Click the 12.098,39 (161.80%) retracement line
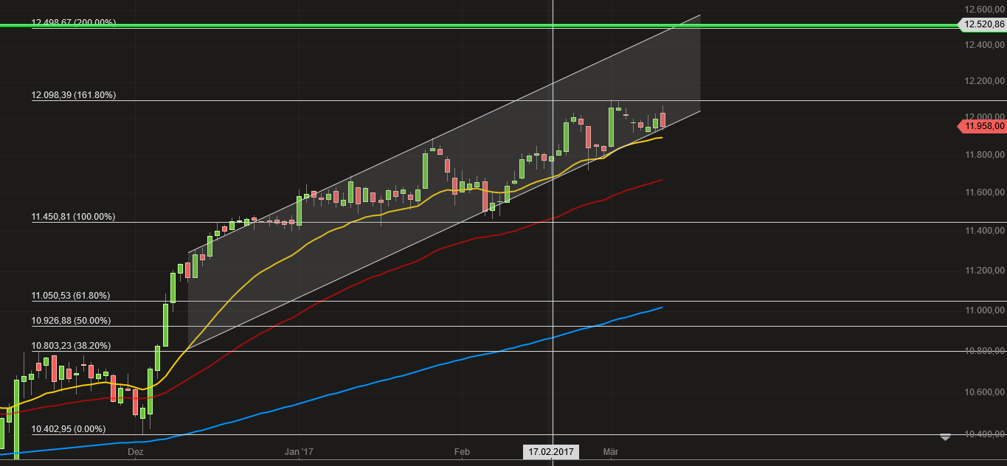The width and height of the screenshot is (1007, 466). point(72,94)
